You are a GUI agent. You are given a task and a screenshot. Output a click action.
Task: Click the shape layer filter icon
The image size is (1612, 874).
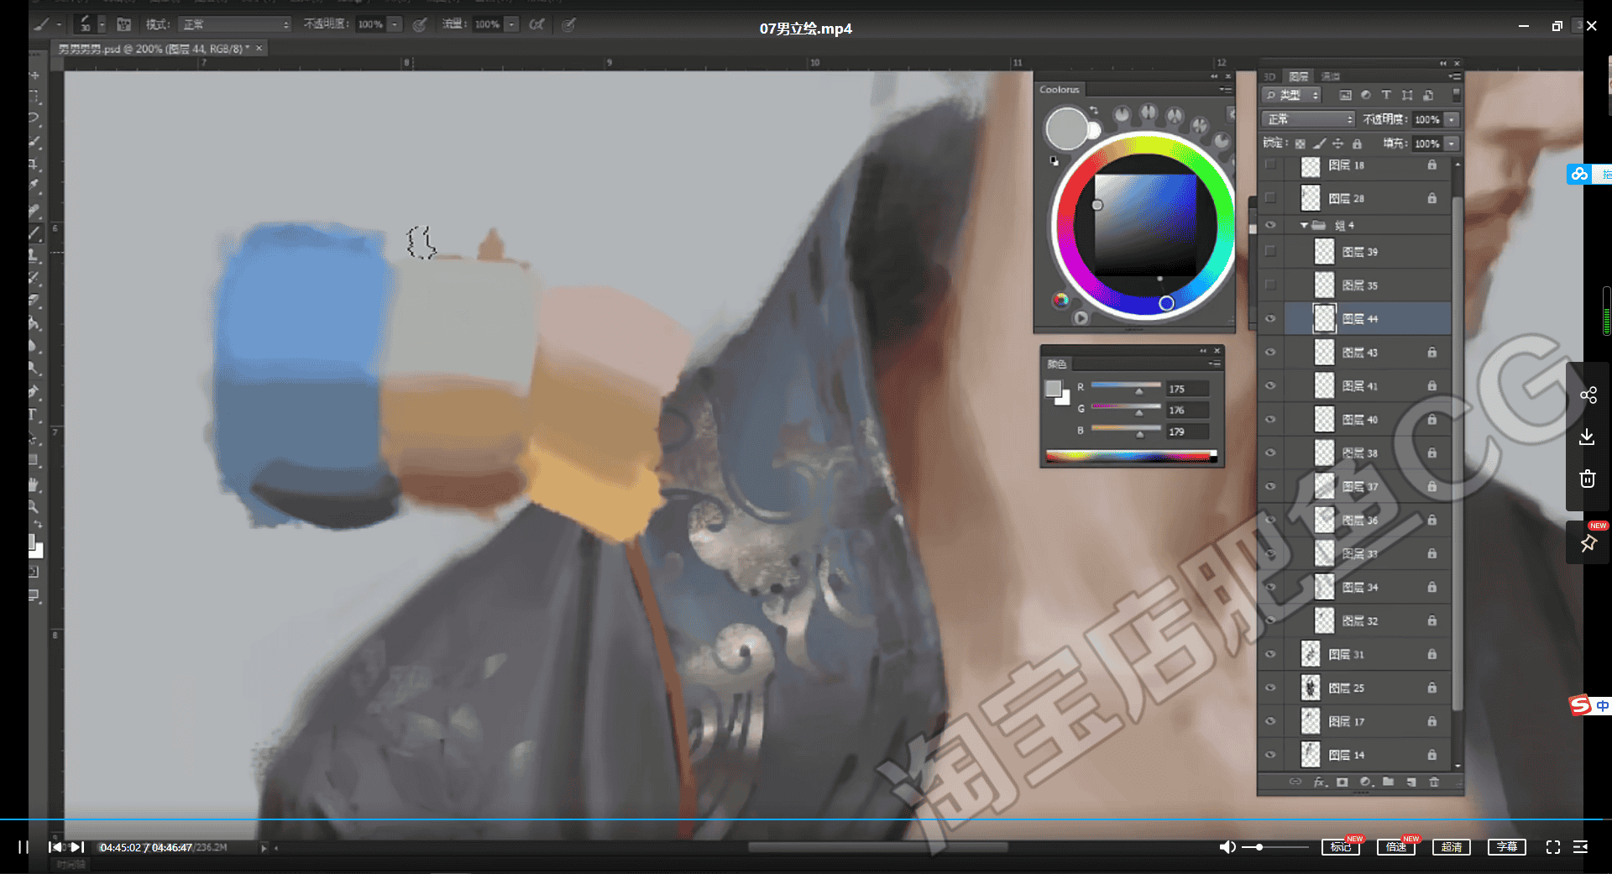pyautogui.click(x=1407, y=95)
